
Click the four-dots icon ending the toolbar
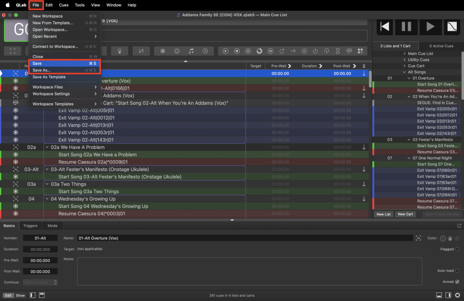(x=360, y=51)
